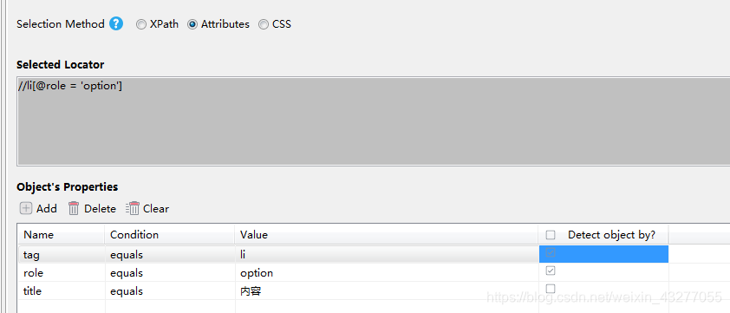Click the Clear properties trash icon
Viewport: 730px width, 313px height.
(x=133, y=208)
